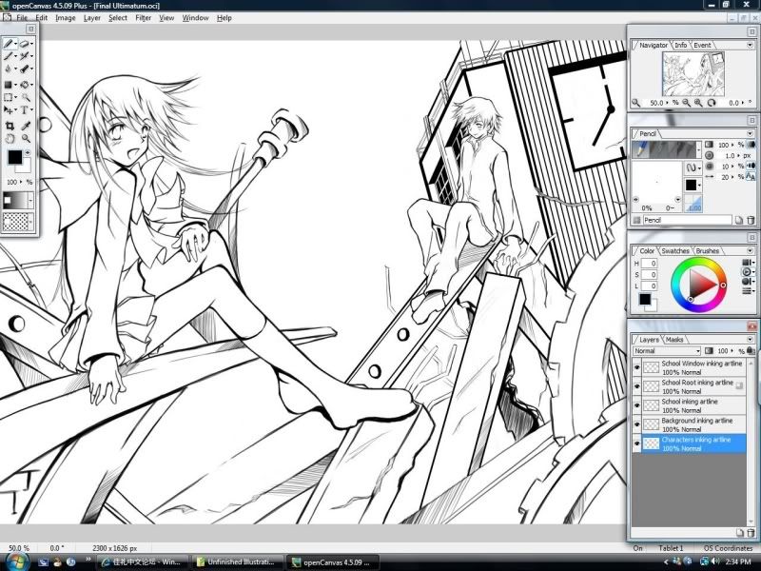
Task: Click the black brush color swatch in Pencil panel
Action: pyautogui.click(x=691, y=185)
